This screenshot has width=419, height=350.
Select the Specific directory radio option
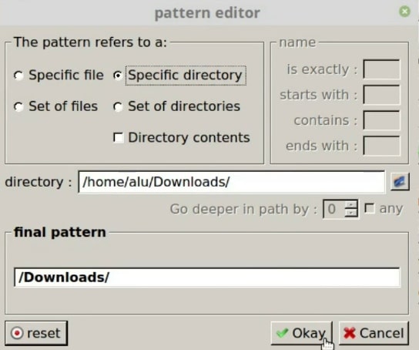pyautogui.click(x=118, y=76)
